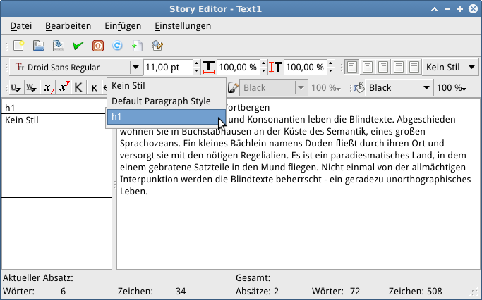482x300 pixels.
Task: Toggle align text left button
Action: click(351, 68)
